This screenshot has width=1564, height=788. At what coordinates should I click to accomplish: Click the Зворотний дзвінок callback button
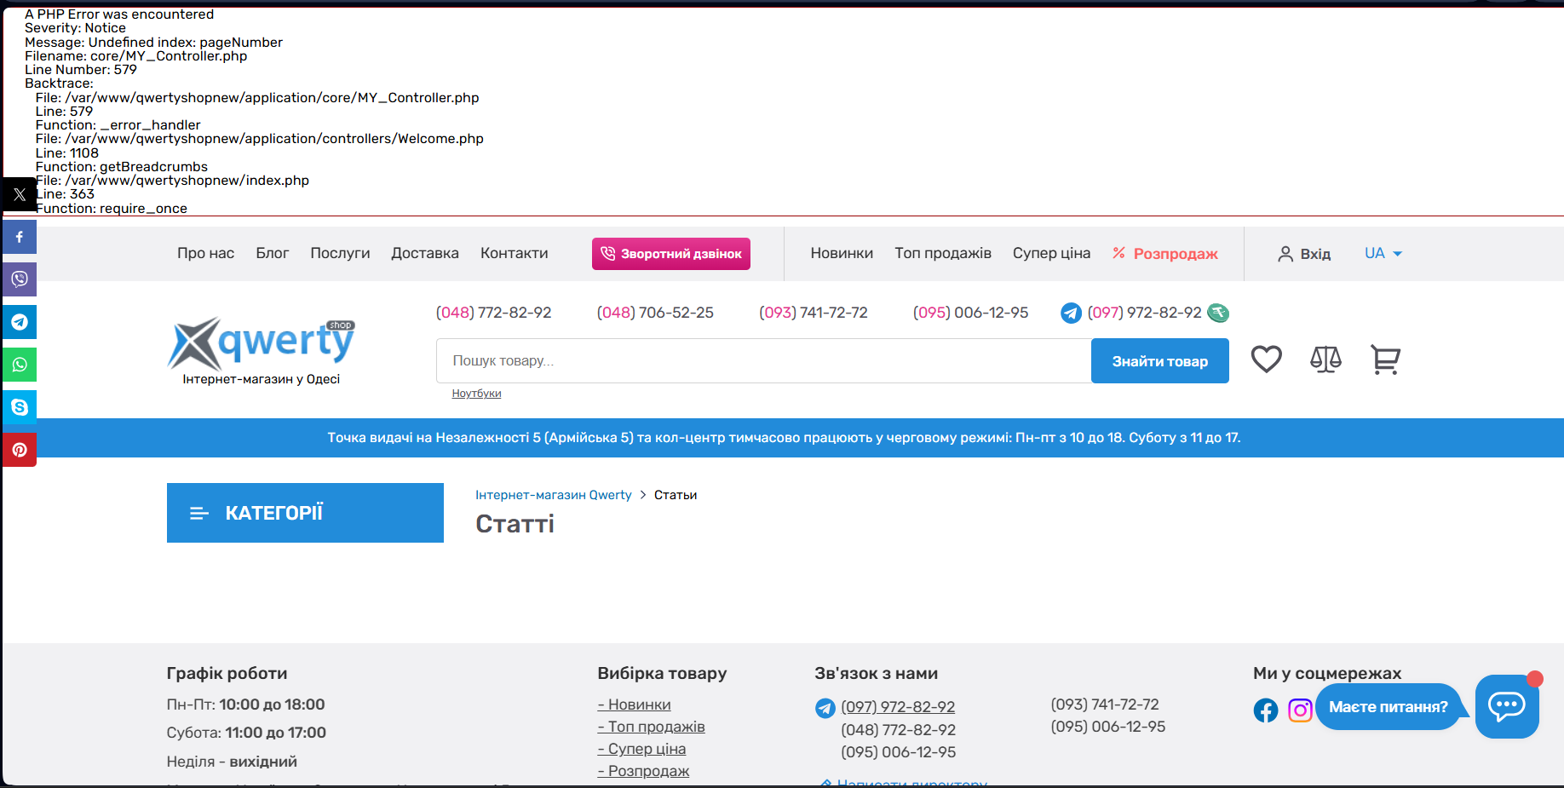(x=670, y=254)
